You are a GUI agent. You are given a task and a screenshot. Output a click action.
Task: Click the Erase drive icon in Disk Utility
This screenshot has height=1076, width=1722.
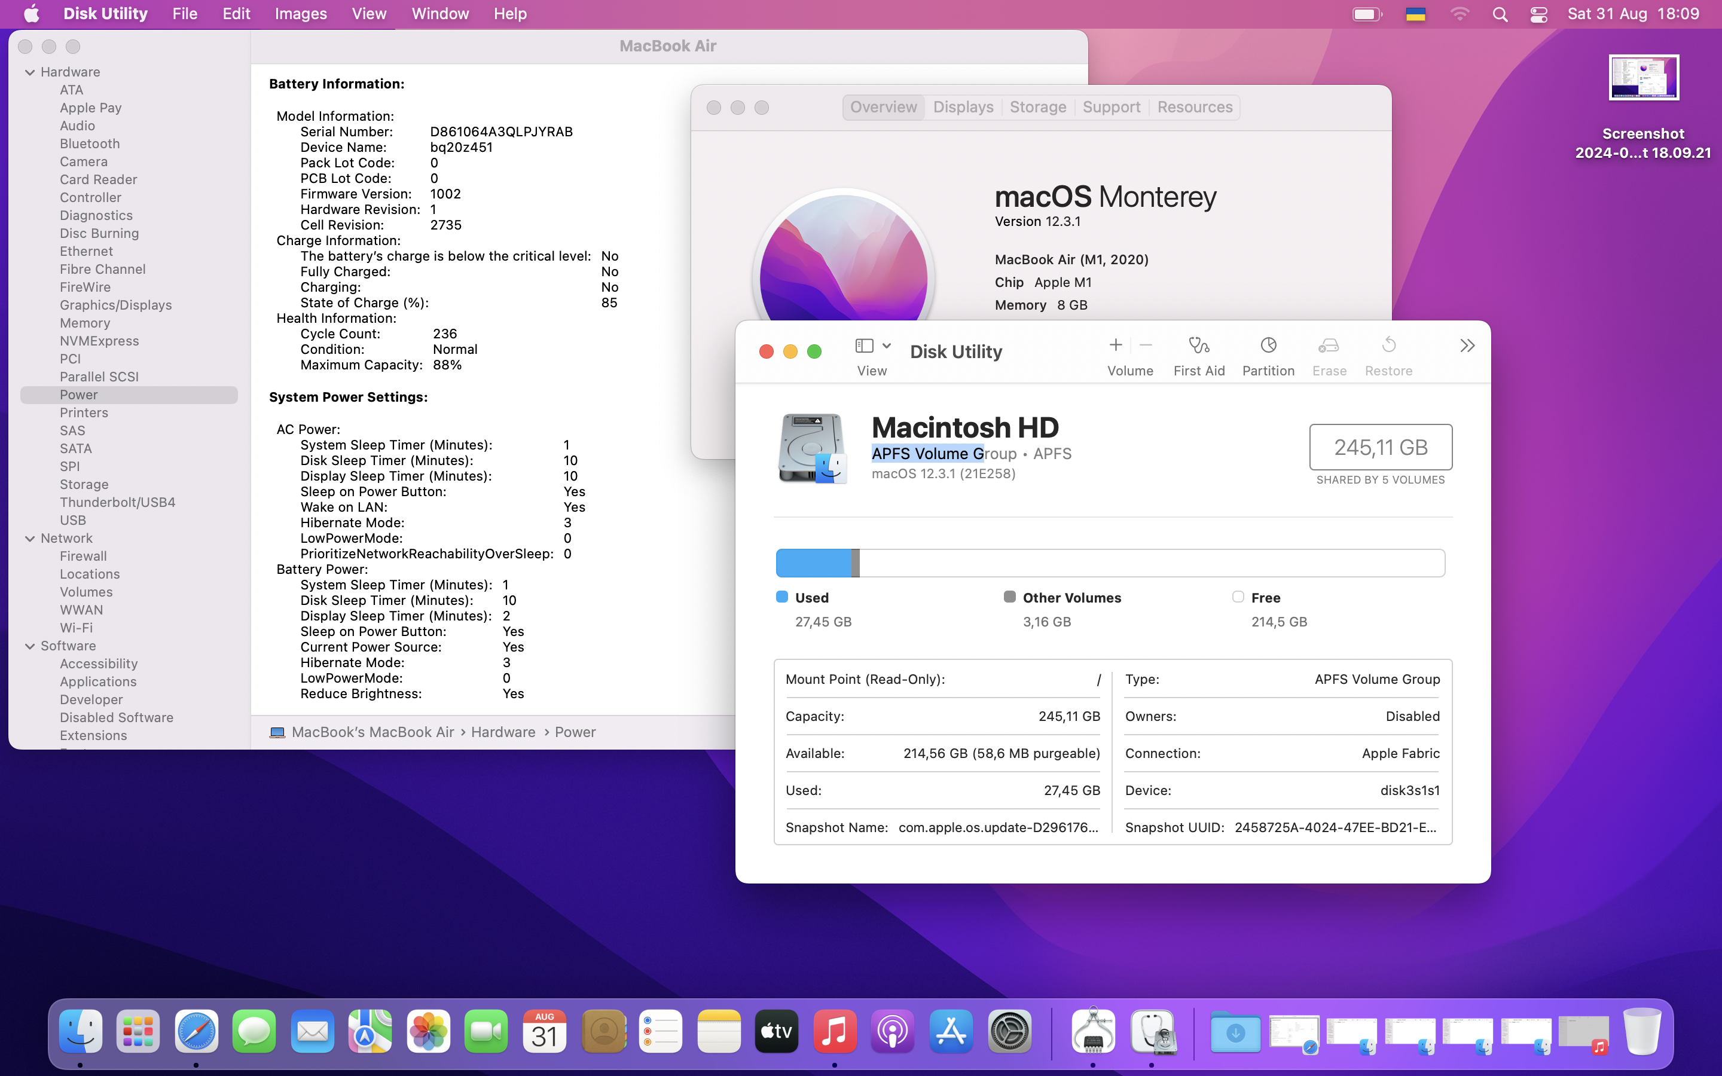[1329, 346]
